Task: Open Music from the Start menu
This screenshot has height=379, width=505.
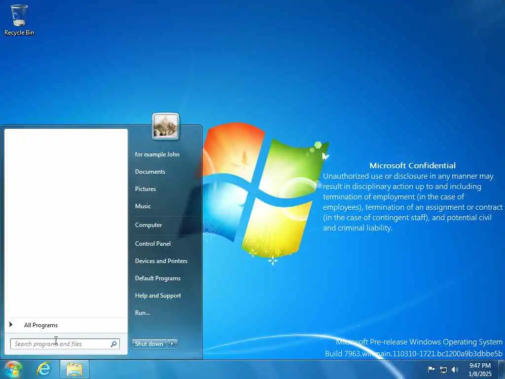Action: tap(143, 206)
